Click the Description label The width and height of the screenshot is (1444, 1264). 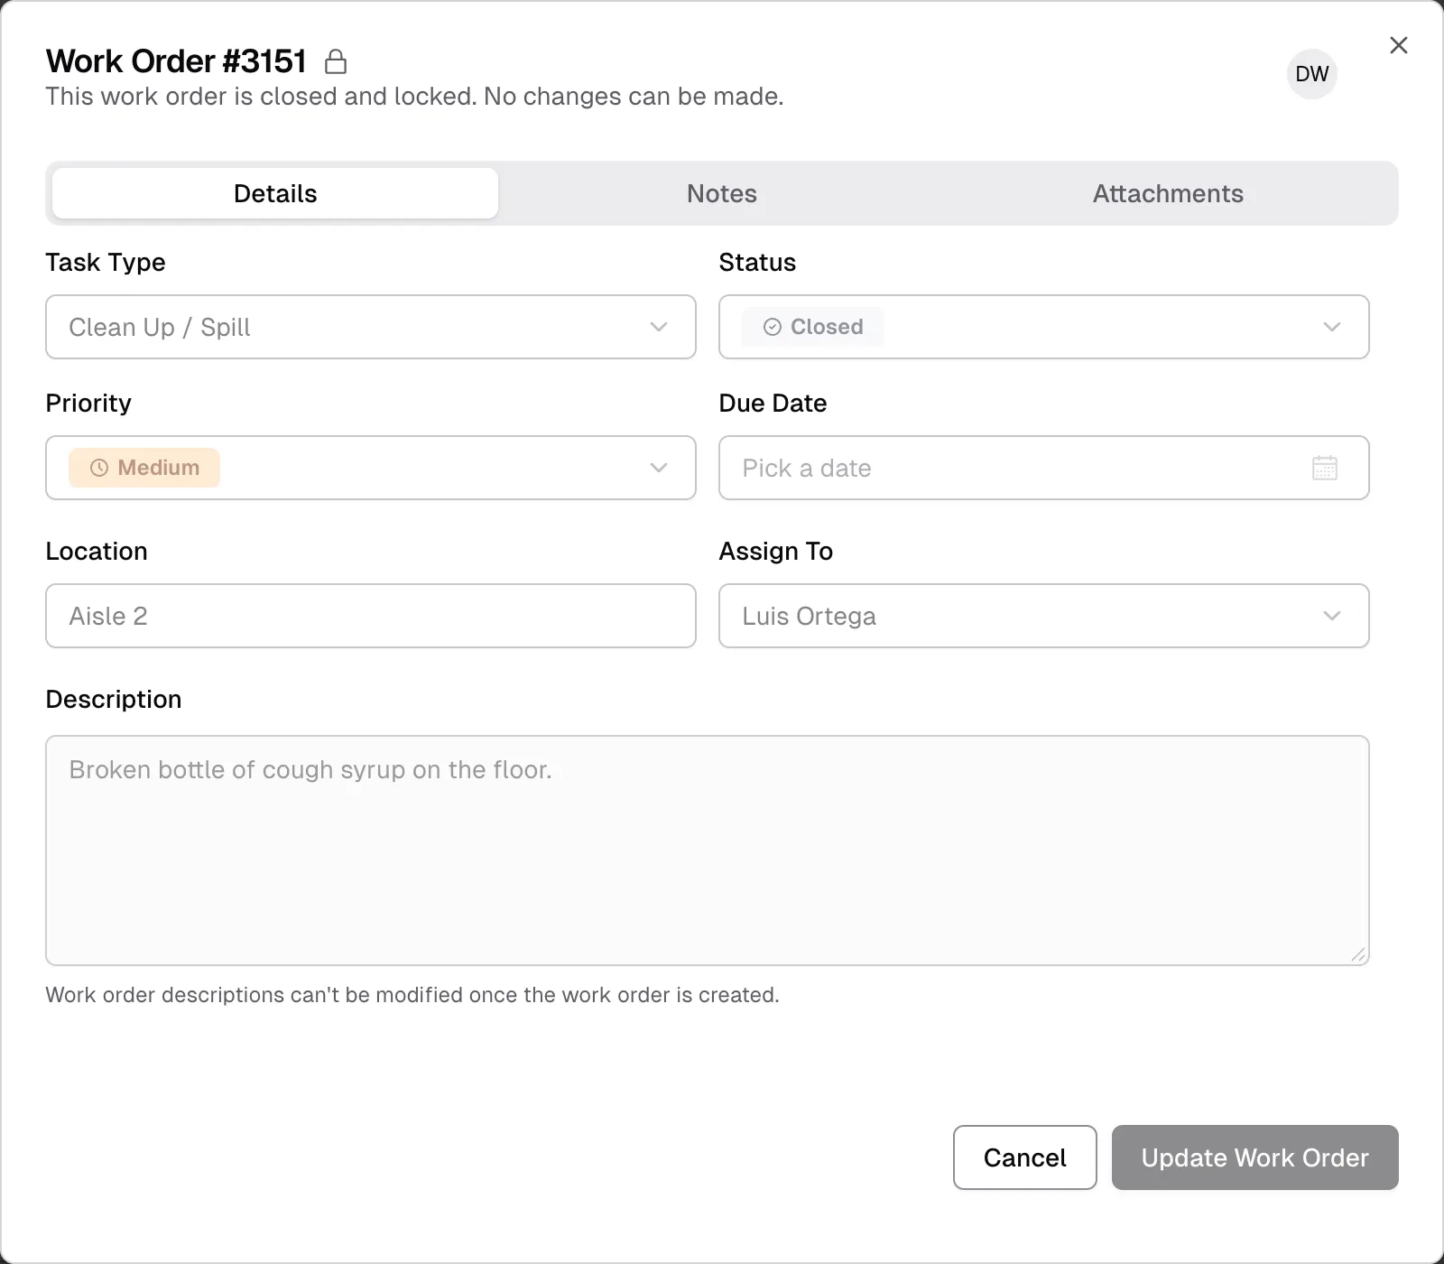coord(114,700)
